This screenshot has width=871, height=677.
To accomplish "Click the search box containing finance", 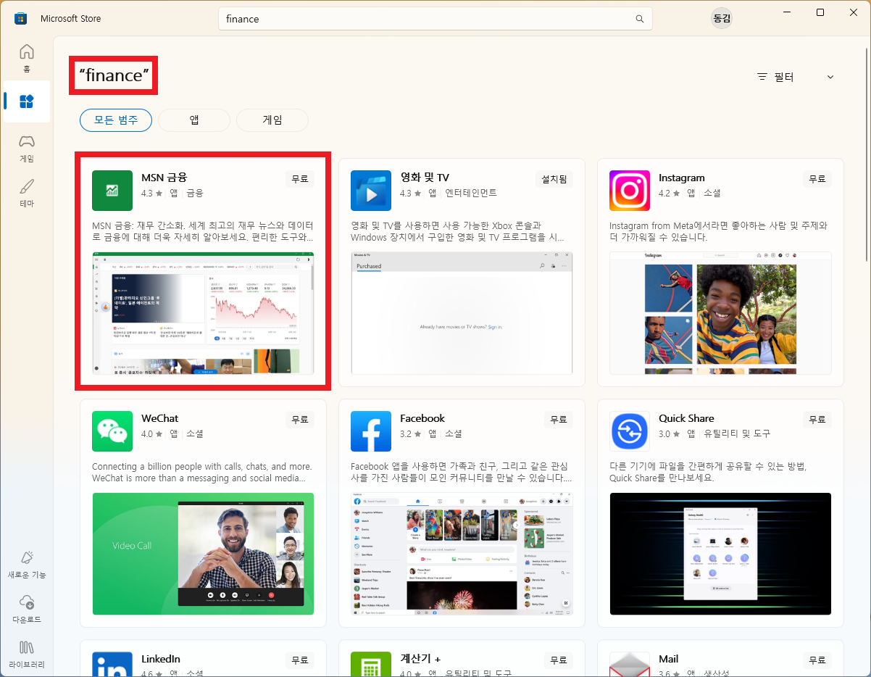I will (x=435, y=19).
